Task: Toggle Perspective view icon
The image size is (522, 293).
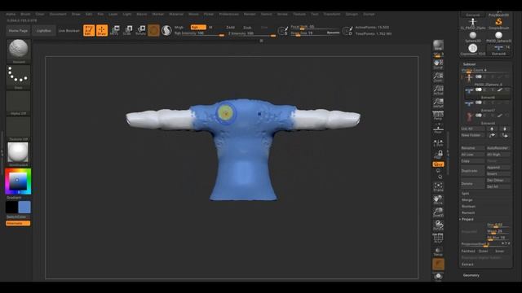Action: (438, 116)
